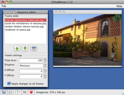Move selected frame down with green arrow
The width and height of the screenshot is (124, 95).
tap(25, 48)
